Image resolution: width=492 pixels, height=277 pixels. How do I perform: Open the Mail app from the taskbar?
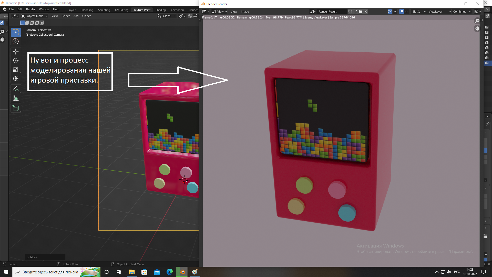tap(157, 272)
